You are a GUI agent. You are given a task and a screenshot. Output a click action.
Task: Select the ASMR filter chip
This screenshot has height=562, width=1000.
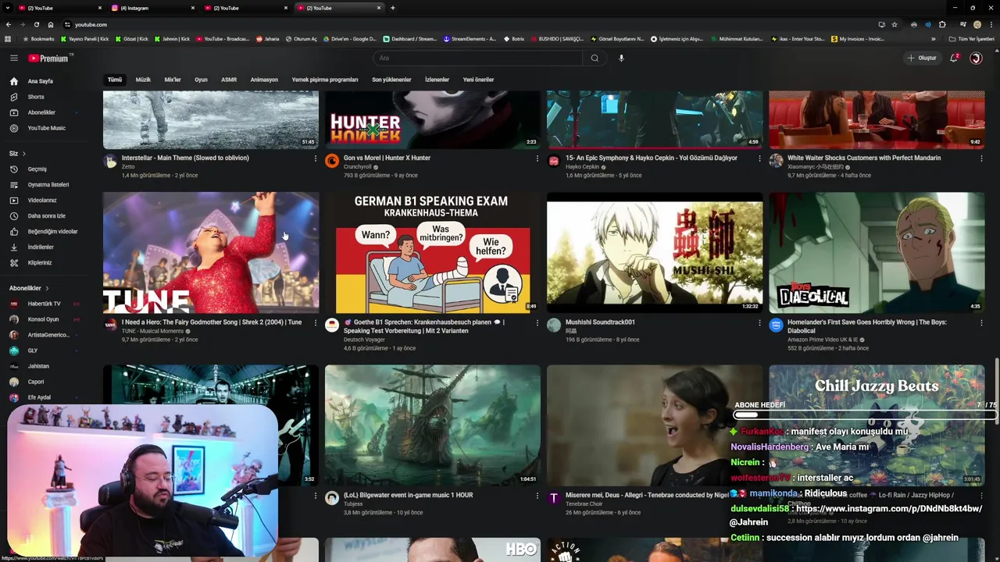point(229,80)
